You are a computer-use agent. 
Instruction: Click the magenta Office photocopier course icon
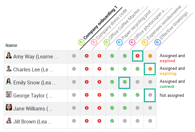coord(132,42)
